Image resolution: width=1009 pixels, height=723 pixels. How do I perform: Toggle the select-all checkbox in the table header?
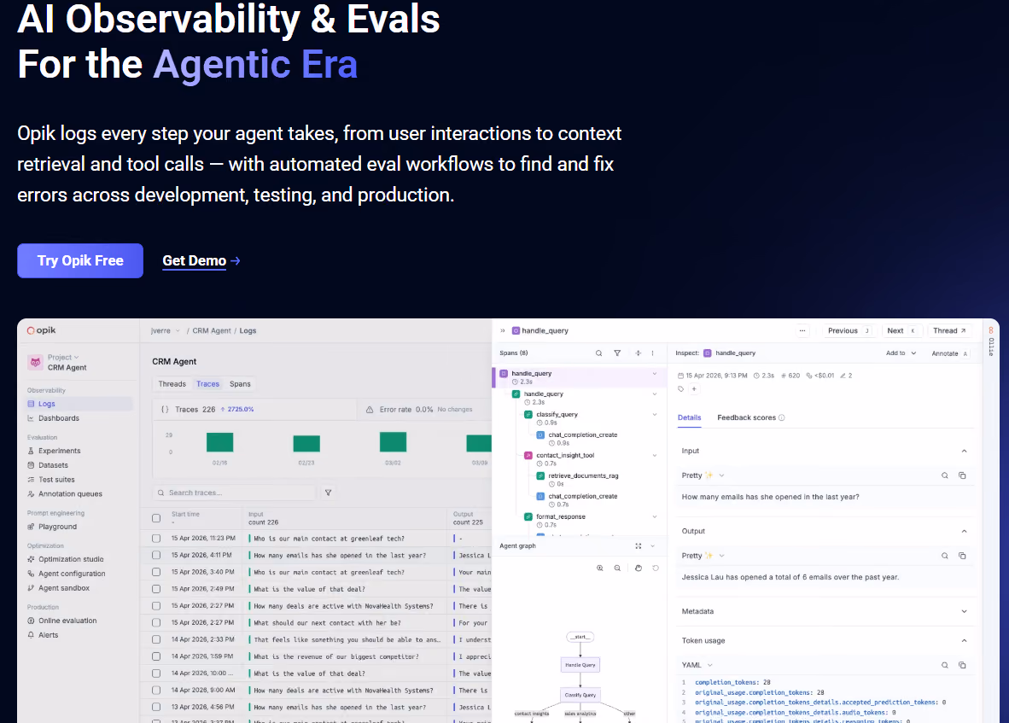tap(156, 518)
